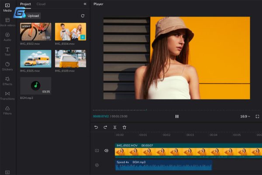The width and height of the screenshot is (262, 175).
Task: Select the BGM.mp3 audio thumbnail
Action: click(x=36, y=86)
